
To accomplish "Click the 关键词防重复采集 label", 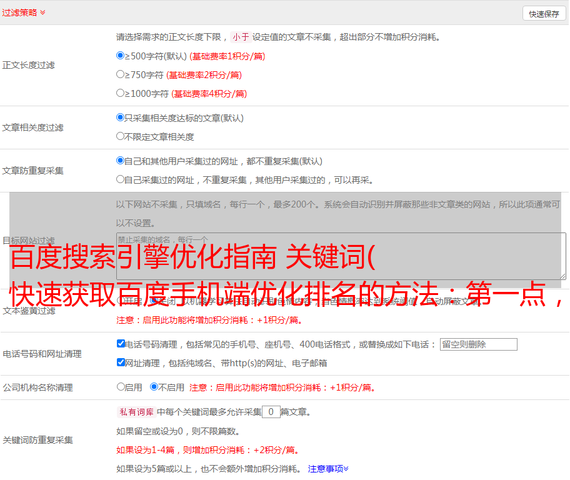I will tap(37, 440).
